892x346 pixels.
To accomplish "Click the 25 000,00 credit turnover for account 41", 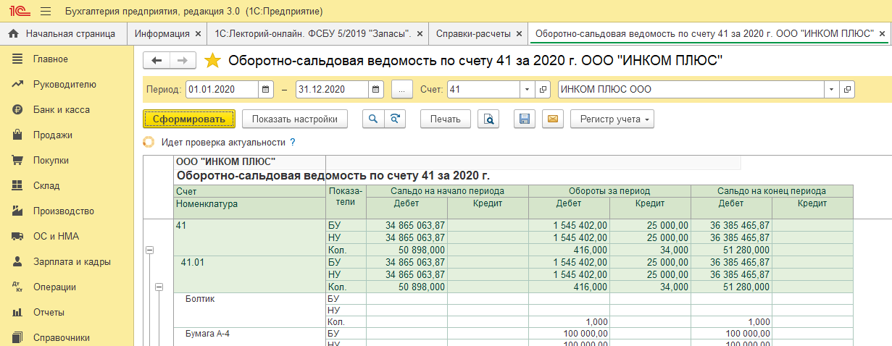I will tap(650, 226).
